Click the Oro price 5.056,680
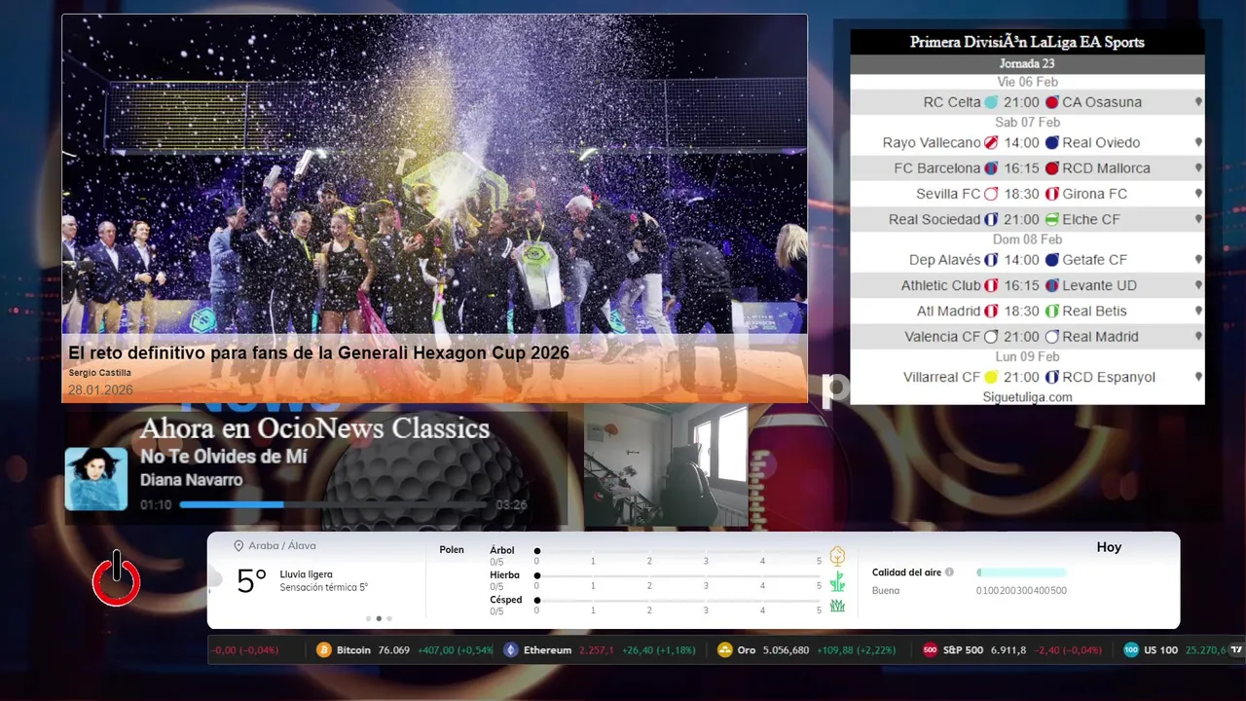1246x701 pixels. [x=785, y=650]
